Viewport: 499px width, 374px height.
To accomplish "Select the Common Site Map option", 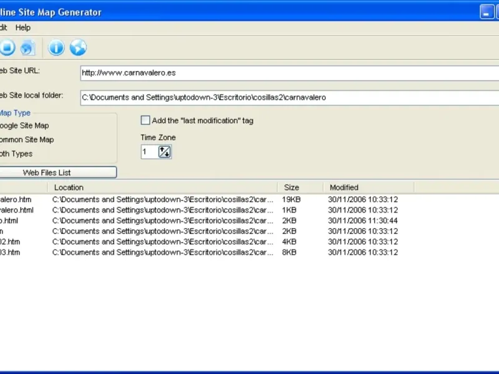I will 27,140.
